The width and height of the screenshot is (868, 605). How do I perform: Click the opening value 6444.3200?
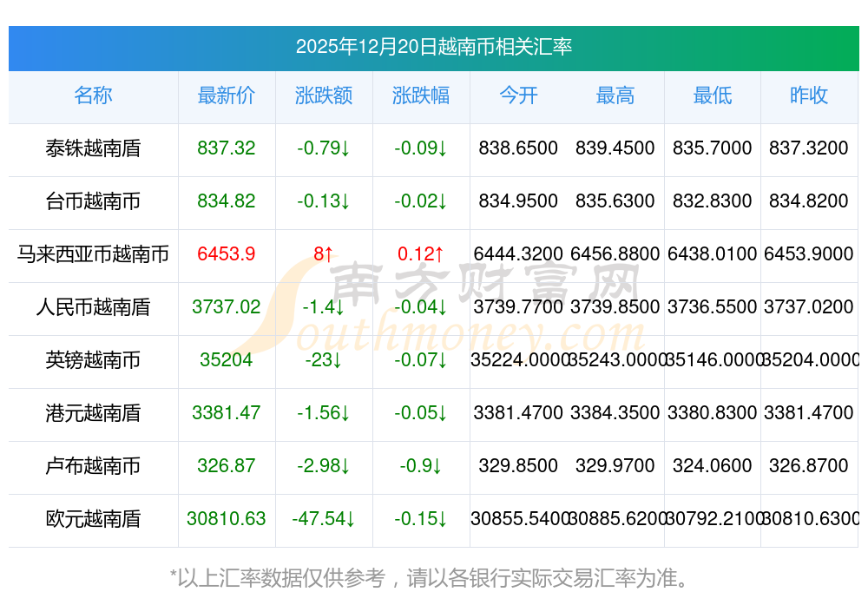tap(518, 253)
